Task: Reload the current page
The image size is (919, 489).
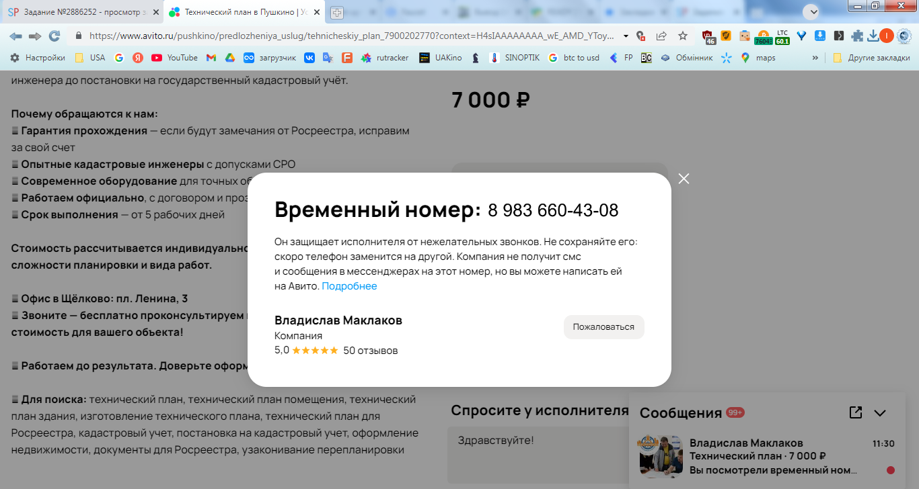Action: point(54,36)
